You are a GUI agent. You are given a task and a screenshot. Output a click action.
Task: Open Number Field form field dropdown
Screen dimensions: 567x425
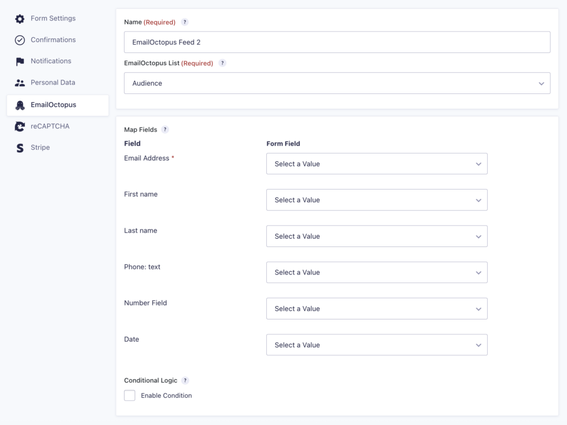(377, 309)
